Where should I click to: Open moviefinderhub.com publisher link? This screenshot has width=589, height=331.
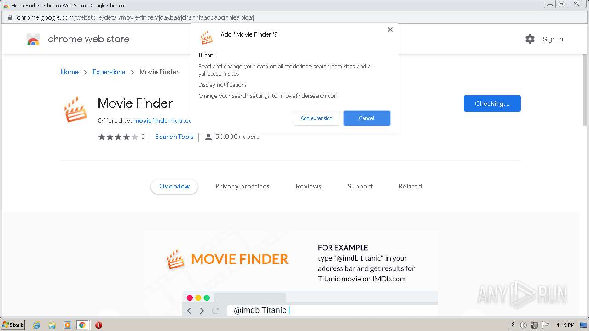[x=162, y=120]
